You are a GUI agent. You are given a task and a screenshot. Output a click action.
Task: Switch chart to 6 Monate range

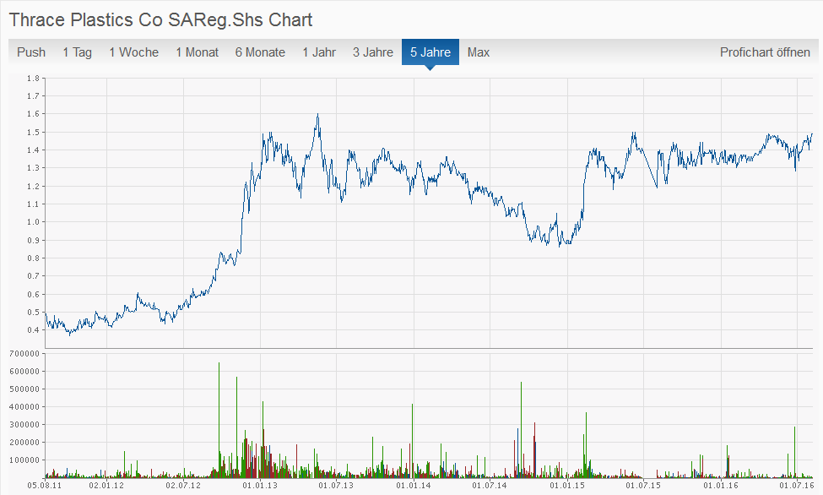[260, 52]
